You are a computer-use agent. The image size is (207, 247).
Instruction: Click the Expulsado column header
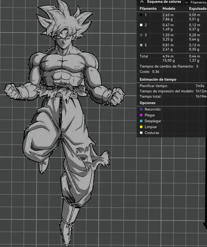tap(198, 9)
